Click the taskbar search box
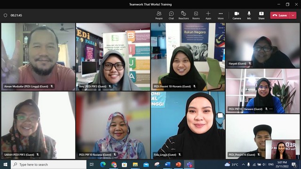Screen dimensions: 301x169 (48, 164)
